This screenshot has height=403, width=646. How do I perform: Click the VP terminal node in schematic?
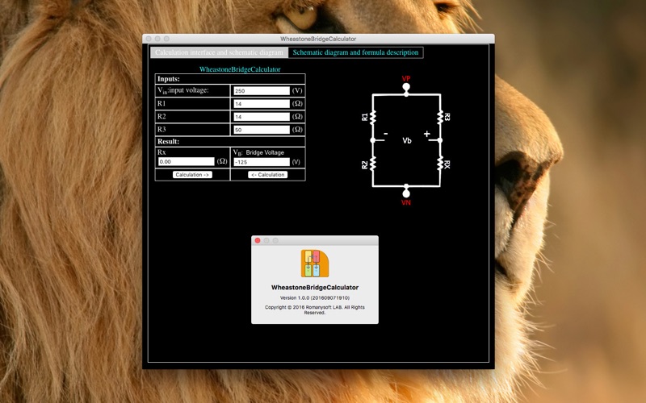pyautogui.click(x=406, y=87)
